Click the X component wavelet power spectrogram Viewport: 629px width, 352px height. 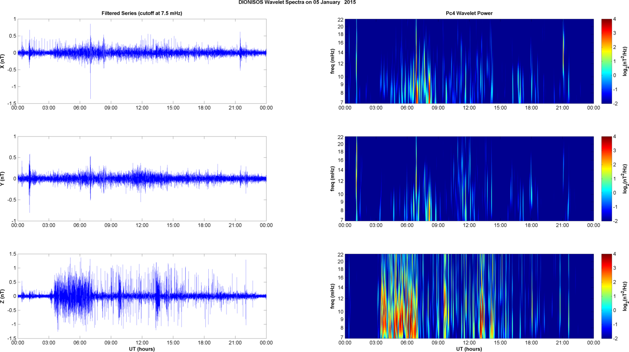[x=469, y=61]
